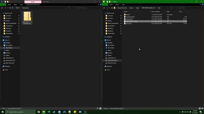Open Network in the left window sidebar
The height and width of the screenshot is (114, 204).
coord(7,66)
